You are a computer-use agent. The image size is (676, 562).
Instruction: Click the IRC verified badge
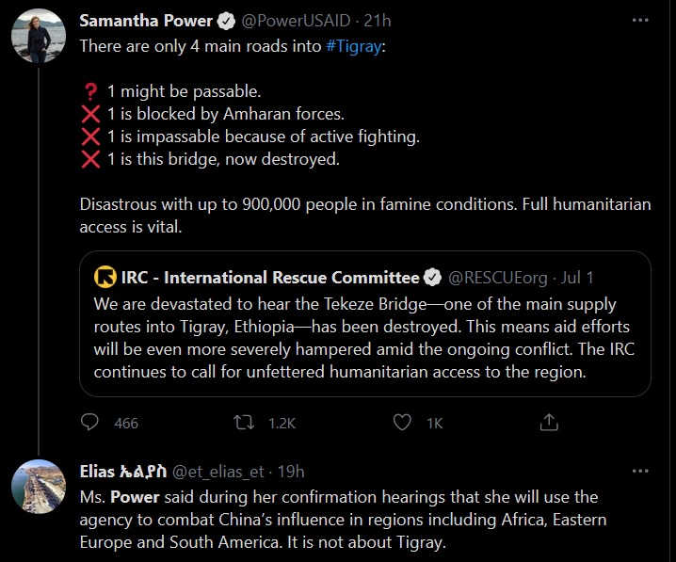click(432, 278)
